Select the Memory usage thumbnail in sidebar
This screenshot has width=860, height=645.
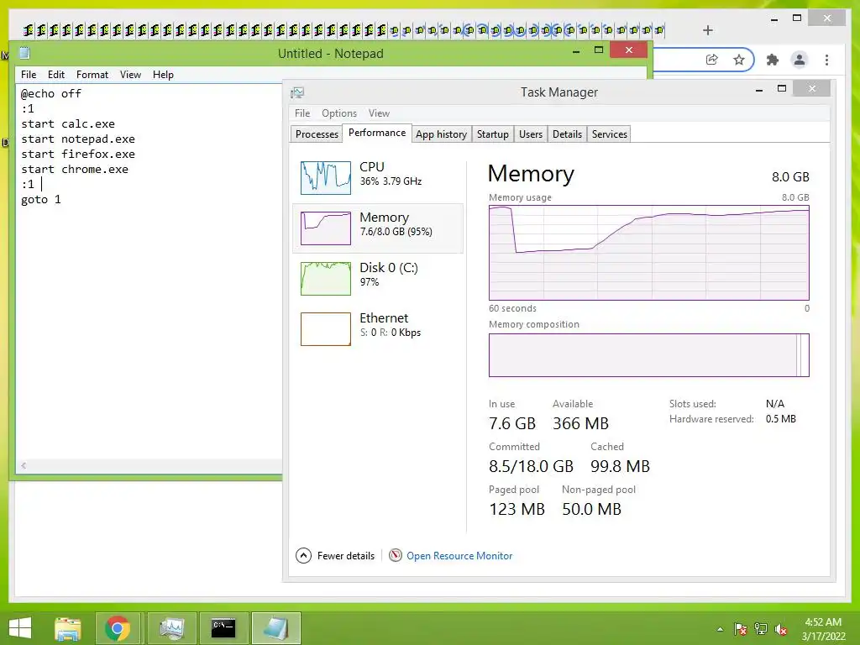326,228
